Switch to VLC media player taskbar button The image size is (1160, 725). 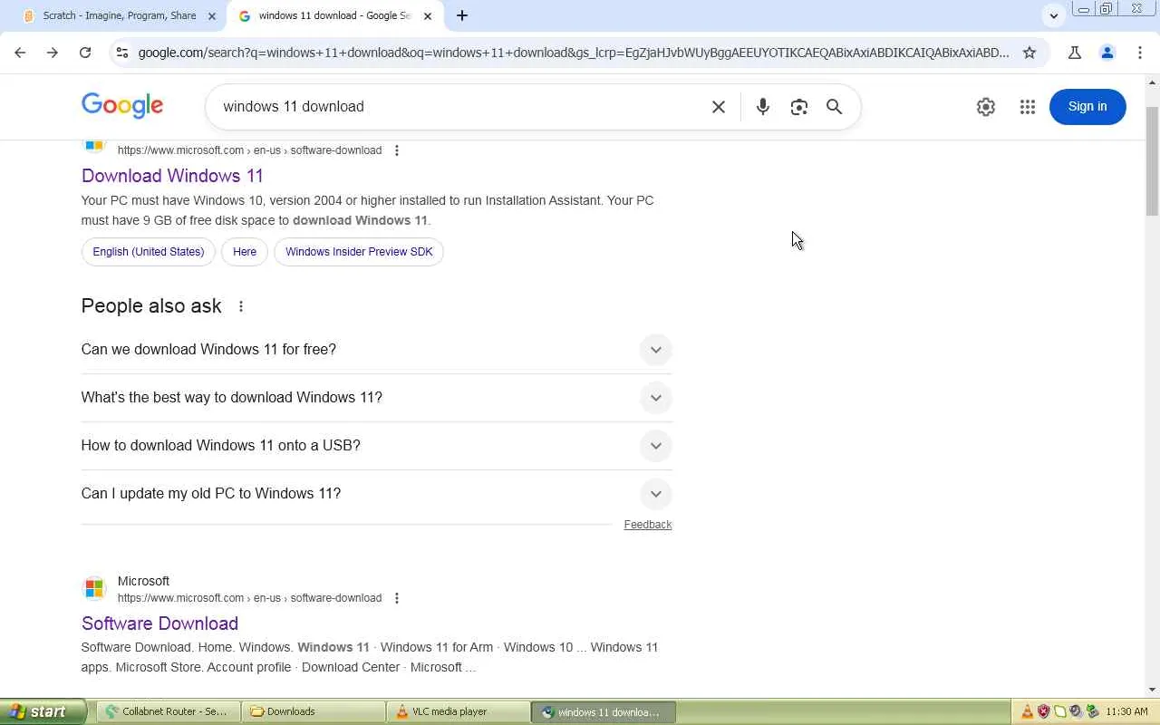tap(459, 711)
